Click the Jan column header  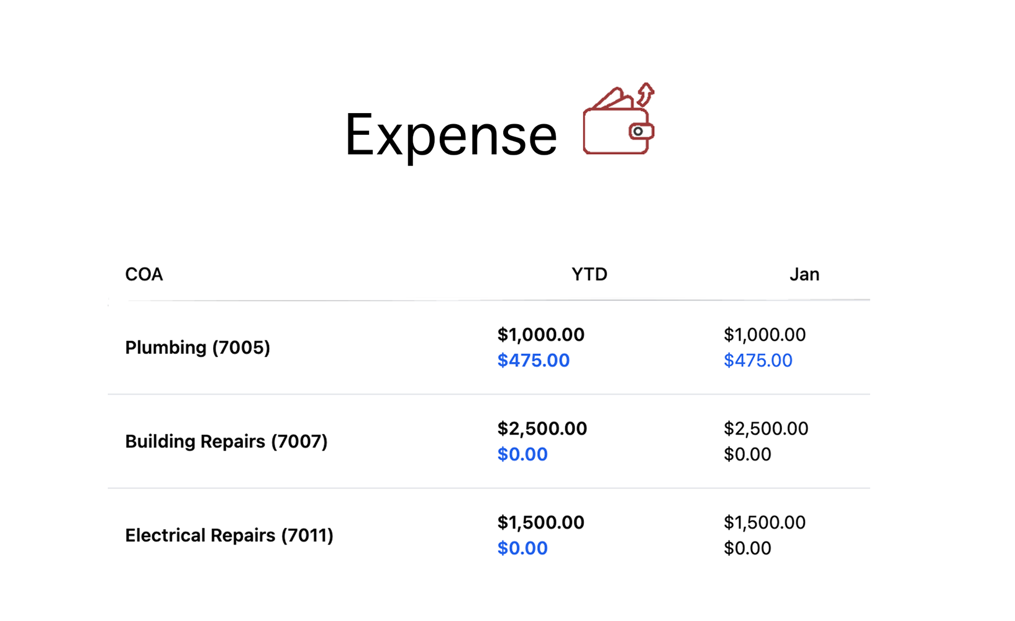point(804,274)
